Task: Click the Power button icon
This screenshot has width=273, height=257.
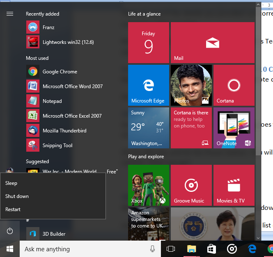Action: coord(10,231)
